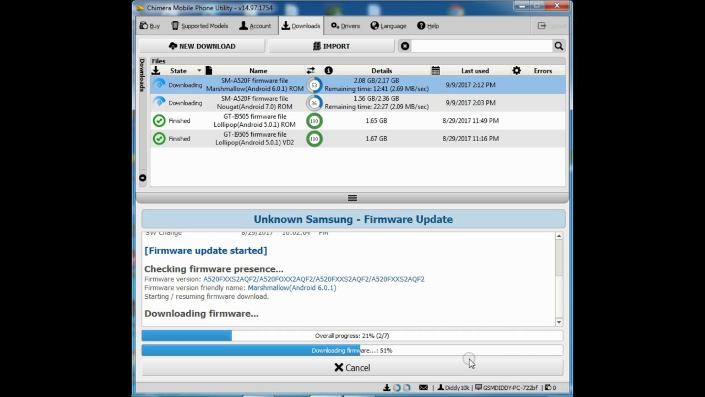Image resolution: width=705 pixels, height=397 pixels.
Task: Click the 100 percent ring of the Lollipop VD2 row
Action: click(314, 138)
